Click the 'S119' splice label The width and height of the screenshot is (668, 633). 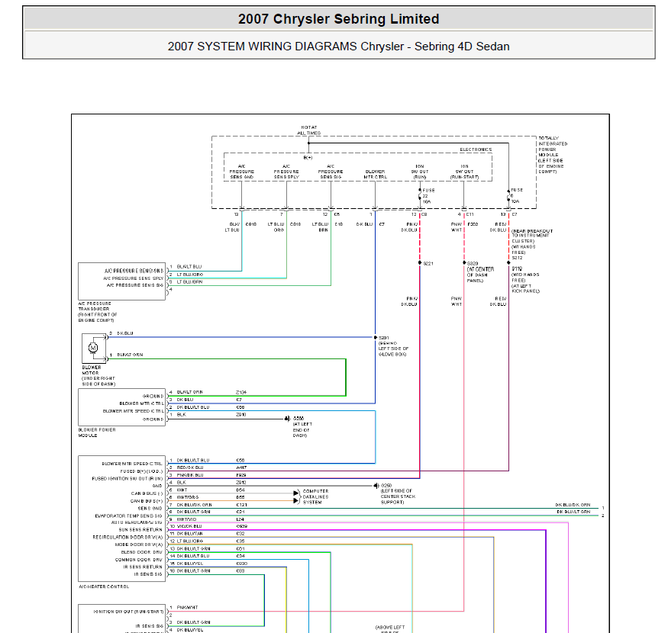point(517,269)
